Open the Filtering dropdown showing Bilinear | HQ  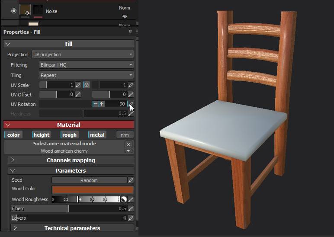[86, 65]
